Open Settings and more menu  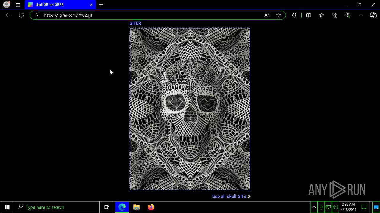pyautogui.click(x=361, y=15)
